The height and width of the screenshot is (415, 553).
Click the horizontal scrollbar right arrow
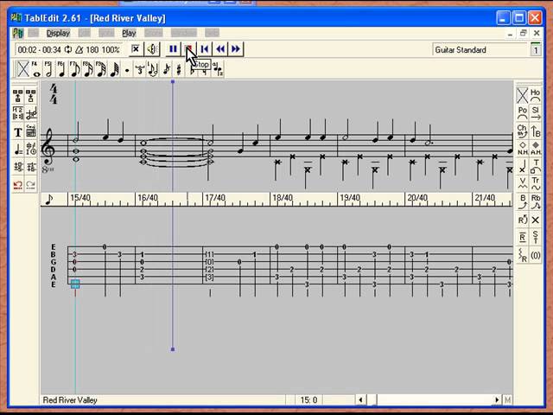(497, 399)
